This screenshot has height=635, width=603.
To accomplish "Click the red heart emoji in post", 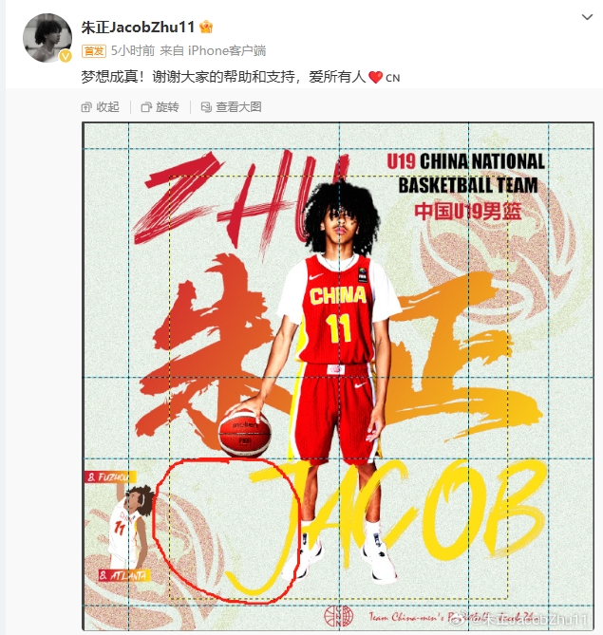I will 376,77.
